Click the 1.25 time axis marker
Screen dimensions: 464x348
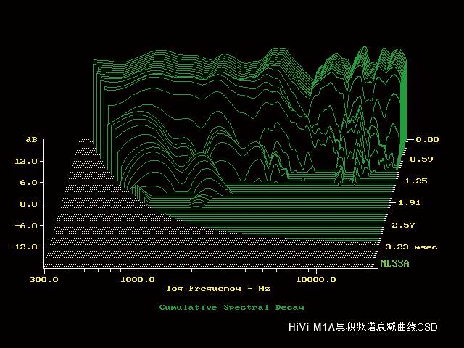(416, 181)
